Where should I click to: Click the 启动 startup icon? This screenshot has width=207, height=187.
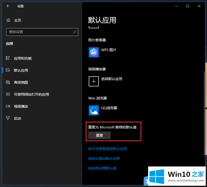coord(8,118)
